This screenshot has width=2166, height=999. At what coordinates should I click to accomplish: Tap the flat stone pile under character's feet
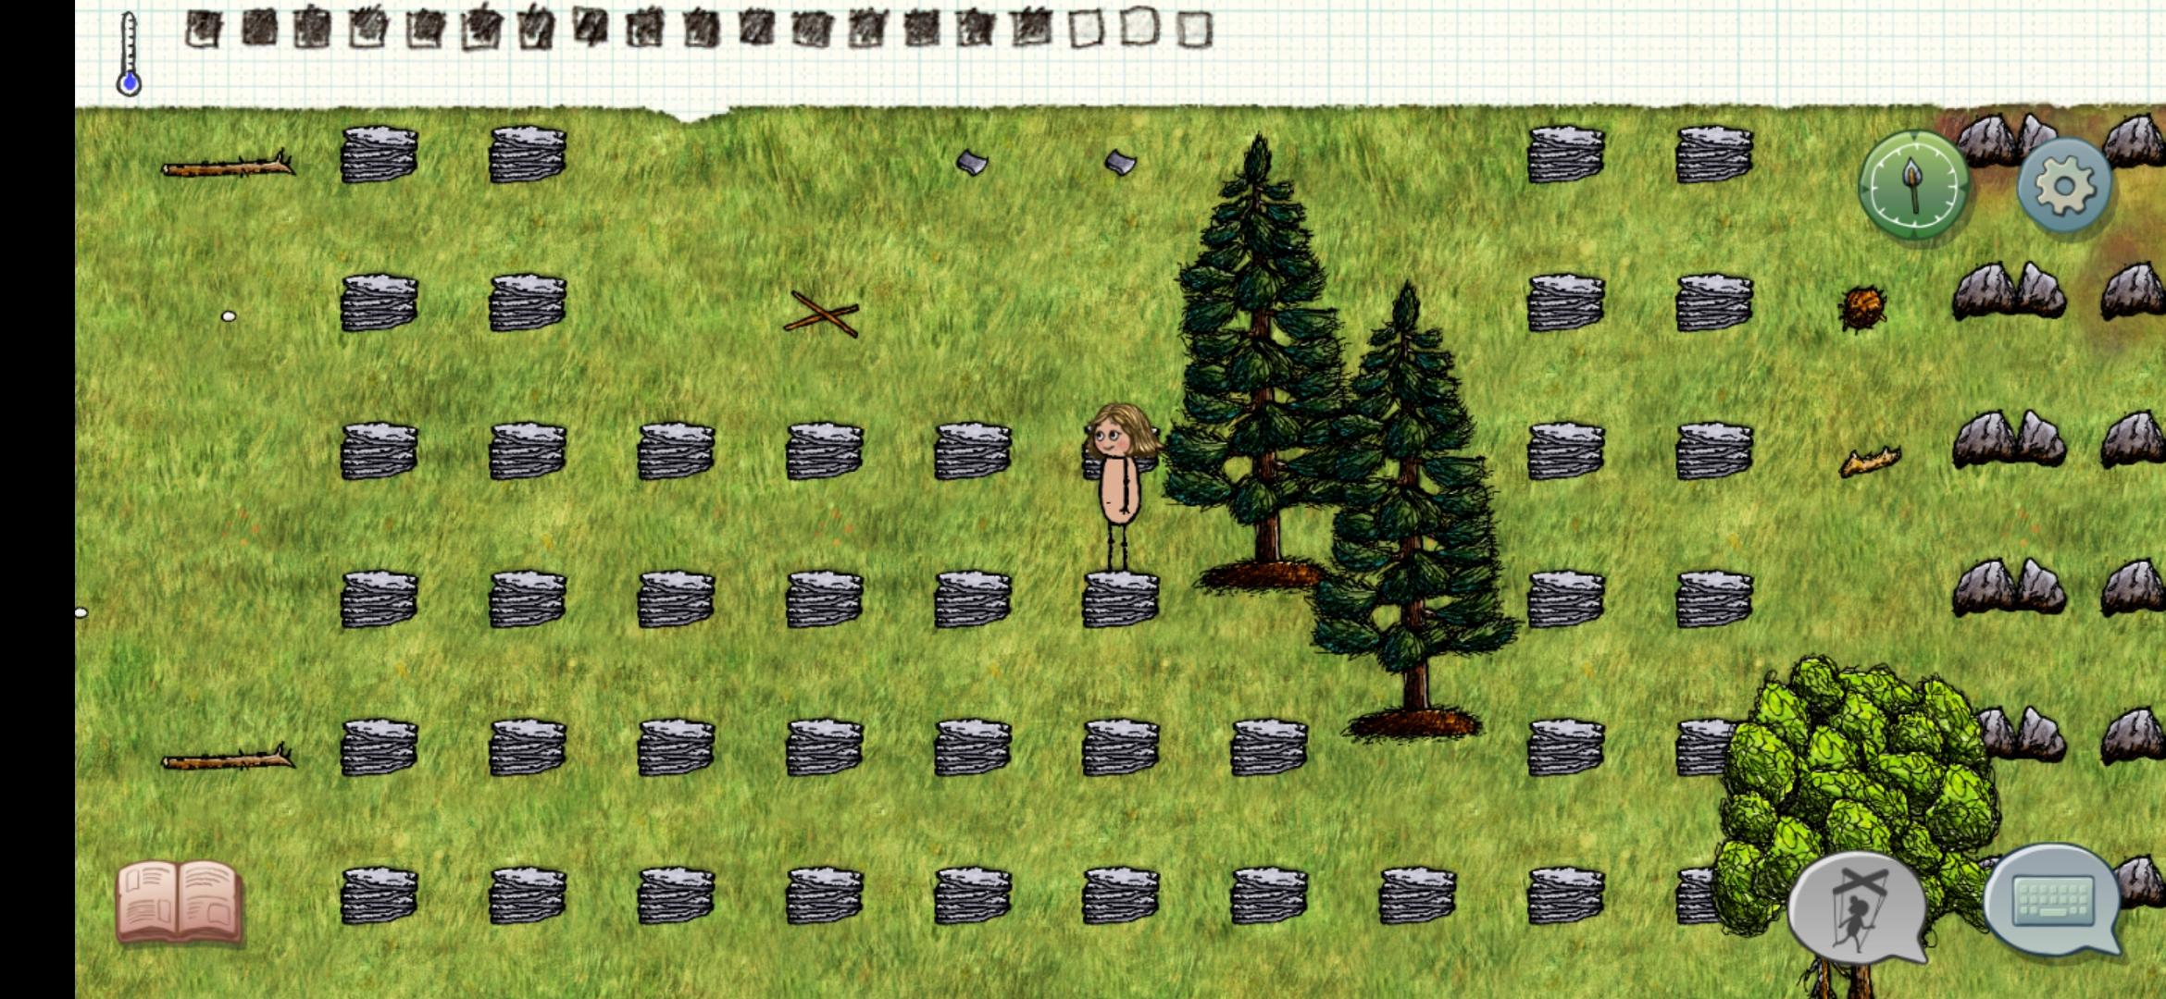pos(1120,599)
